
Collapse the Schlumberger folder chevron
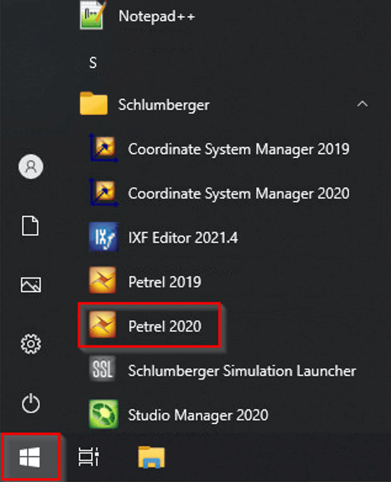[362, 105]
